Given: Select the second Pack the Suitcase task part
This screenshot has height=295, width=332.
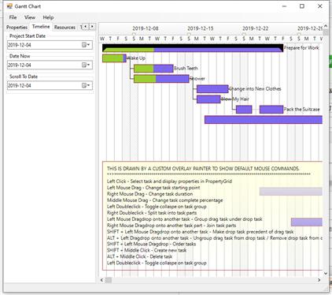Looking at the screenshot, I should pos(271,110).
